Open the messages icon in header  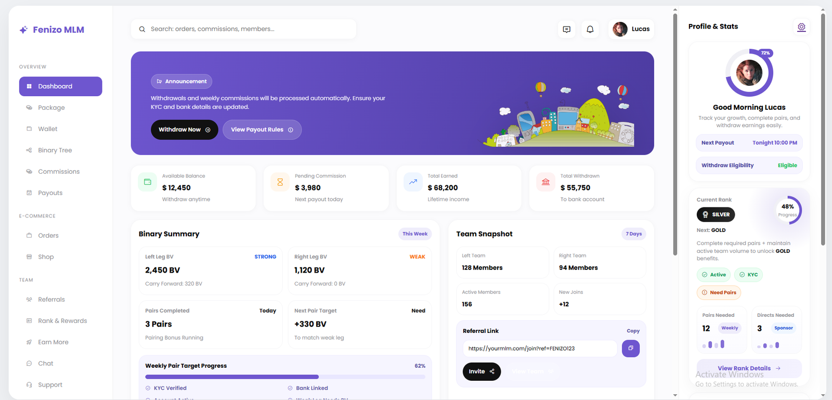pos(566,29)
